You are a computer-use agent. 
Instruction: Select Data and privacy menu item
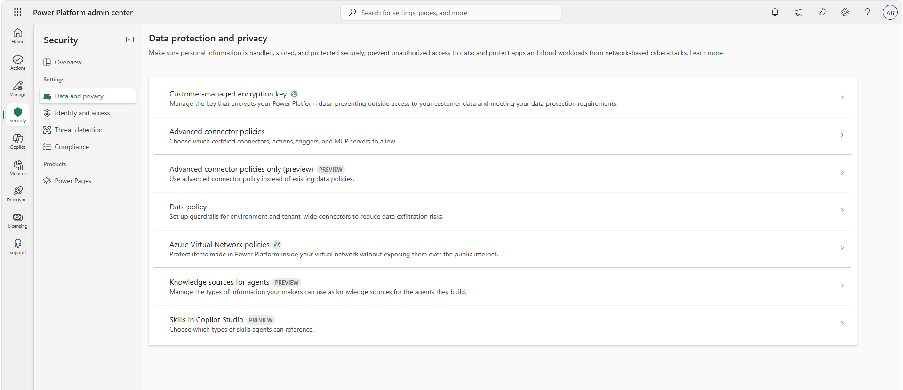pyautogui.click(x=88, y=96)
